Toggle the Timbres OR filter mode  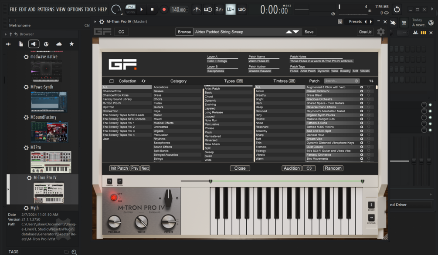point(292,81)
